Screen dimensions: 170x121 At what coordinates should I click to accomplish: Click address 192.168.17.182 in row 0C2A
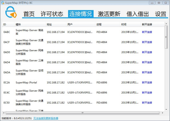point(56,83)
